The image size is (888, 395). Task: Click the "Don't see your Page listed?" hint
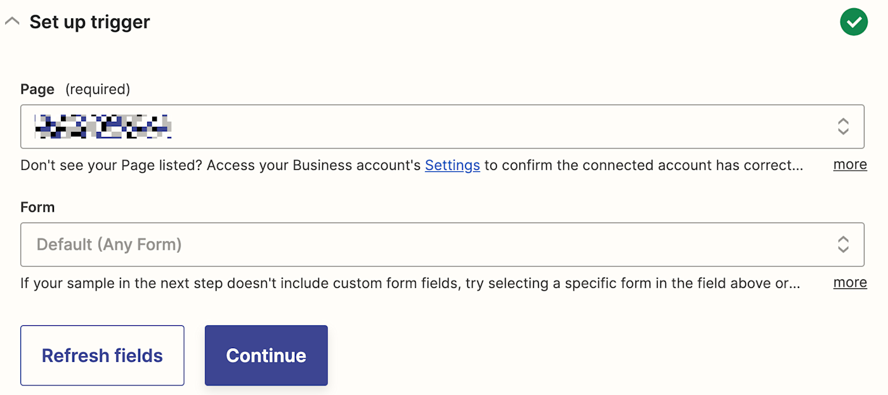(x=112, y=165)
